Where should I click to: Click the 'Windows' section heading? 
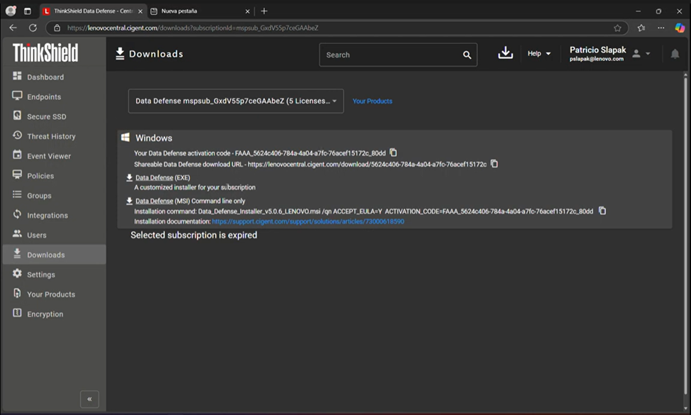[x=154, y=138]
